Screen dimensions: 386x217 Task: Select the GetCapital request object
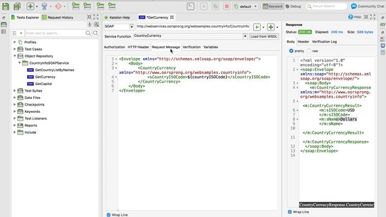[x=43, y=84]
